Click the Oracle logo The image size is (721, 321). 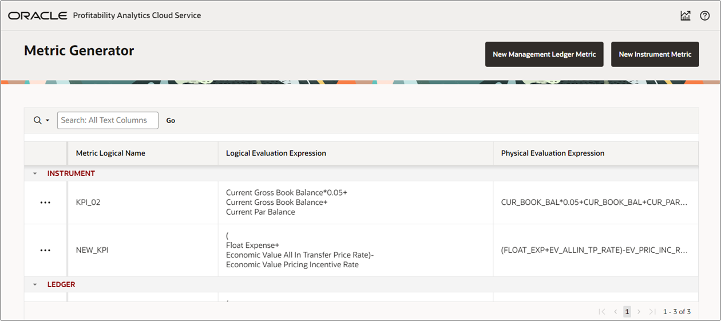click(x=38, y=15)
